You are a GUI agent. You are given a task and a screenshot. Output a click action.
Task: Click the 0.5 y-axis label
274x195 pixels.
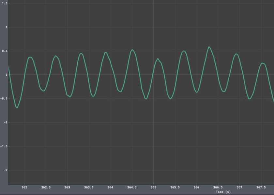point(5,51)
